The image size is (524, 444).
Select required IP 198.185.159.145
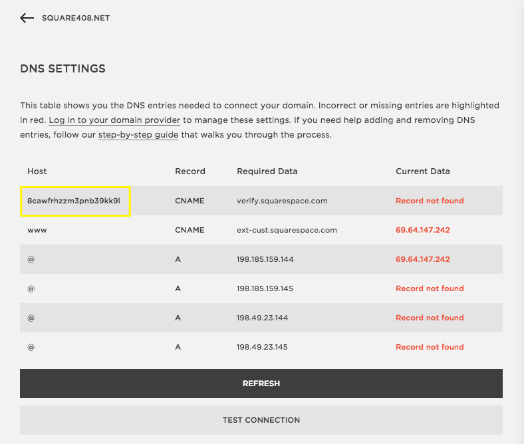(265, 288)
